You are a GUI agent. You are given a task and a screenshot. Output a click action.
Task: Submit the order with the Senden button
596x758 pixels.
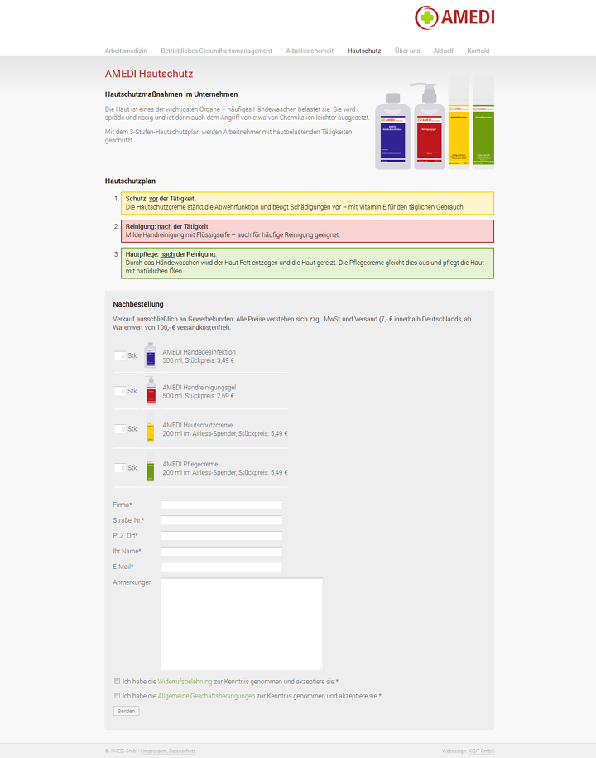tap(126, 711)
